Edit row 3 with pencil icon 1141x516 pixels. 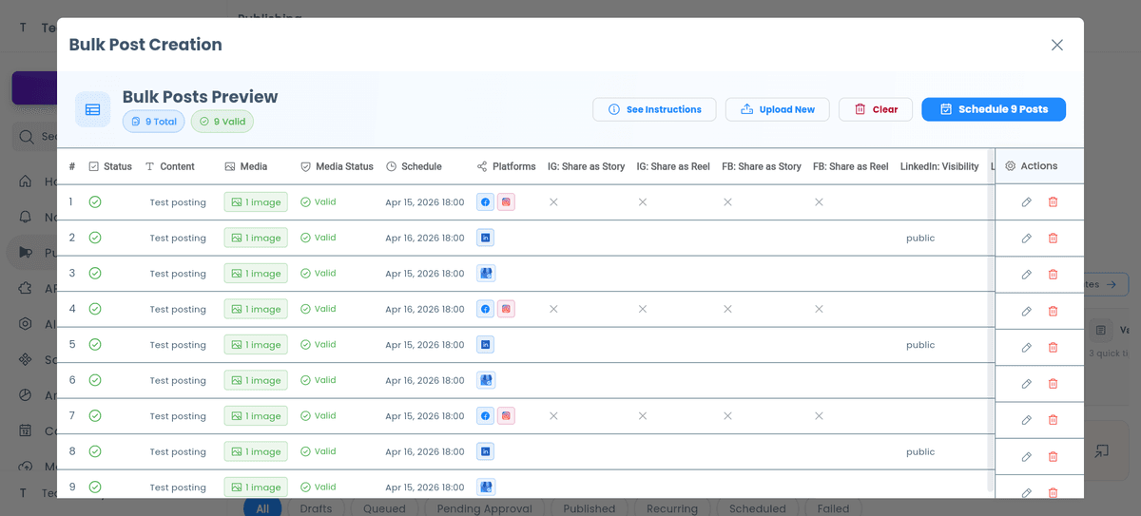(1026, 275)
